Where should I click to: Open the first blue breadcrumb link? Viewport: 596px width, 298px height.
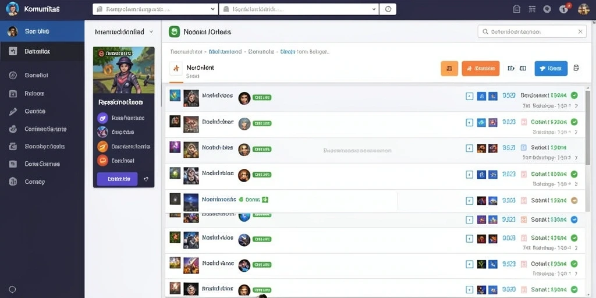[225, 52]
